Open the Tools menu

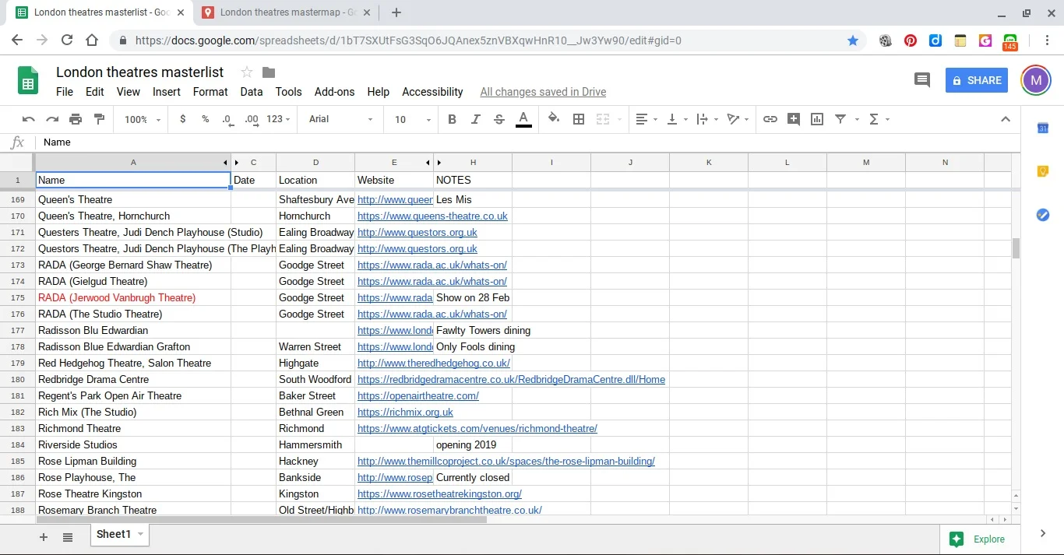tap(288, 92)
